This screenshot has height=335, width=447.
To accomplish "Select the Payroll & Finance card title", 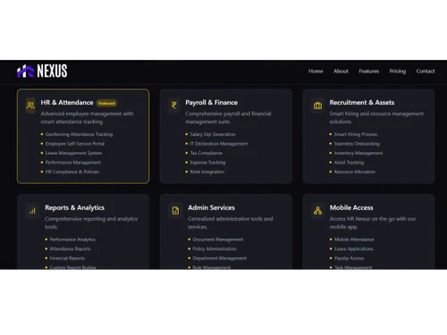I will point(211,103).
